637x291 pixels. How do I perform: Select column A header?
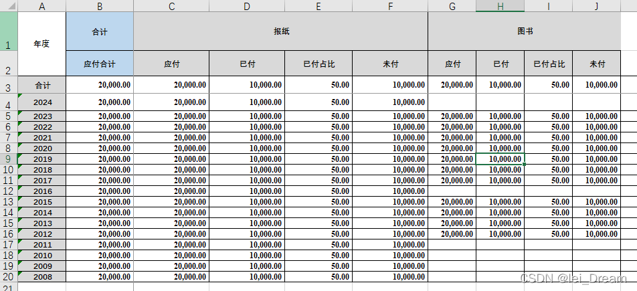click(x=42, y=6)
